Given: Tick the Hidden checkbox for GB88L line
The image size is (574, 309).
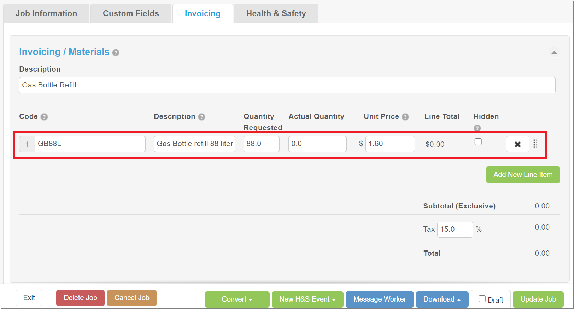Looking at the screenshot, I should (x=478, y=142).
